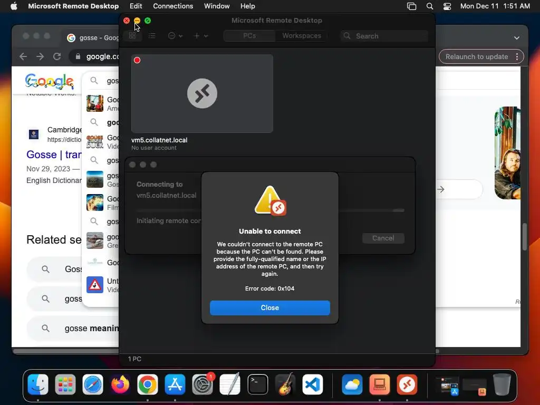The image size is (540, 405).
Task: Click the Chrome page vertical scrollbar
Action: point(525,237)
